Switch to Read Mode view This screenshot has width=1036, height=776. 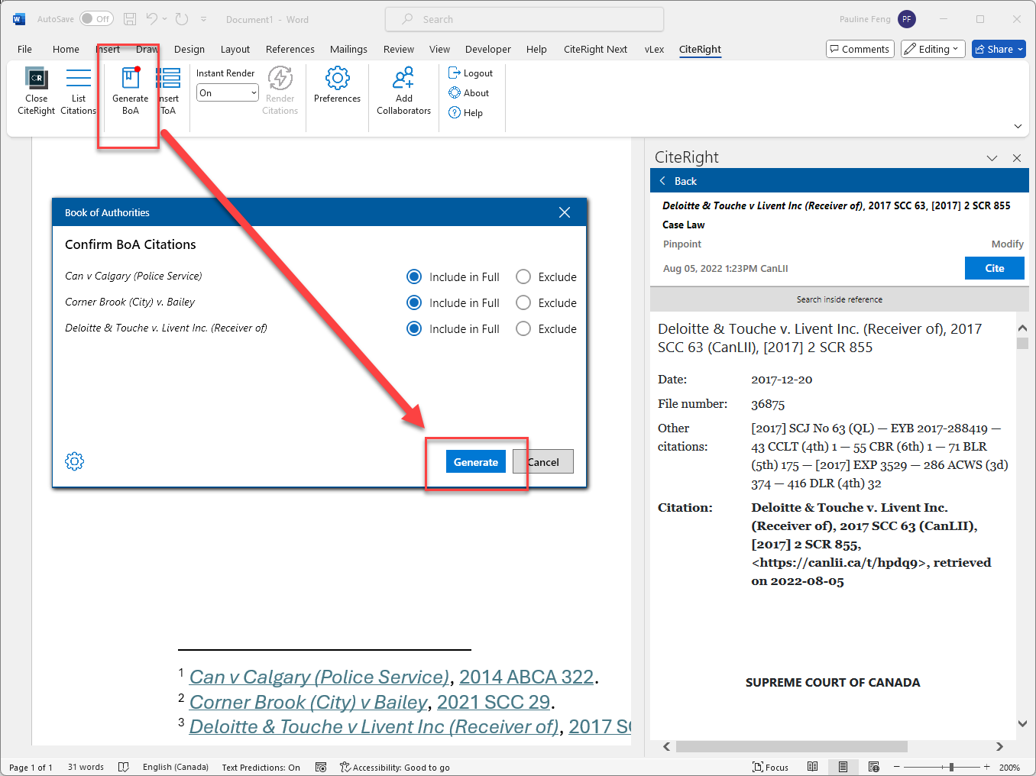coord(813,767)
